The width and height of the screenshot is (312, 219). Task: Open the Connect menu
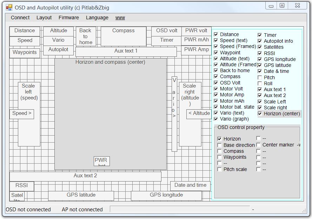pos(20,18)
